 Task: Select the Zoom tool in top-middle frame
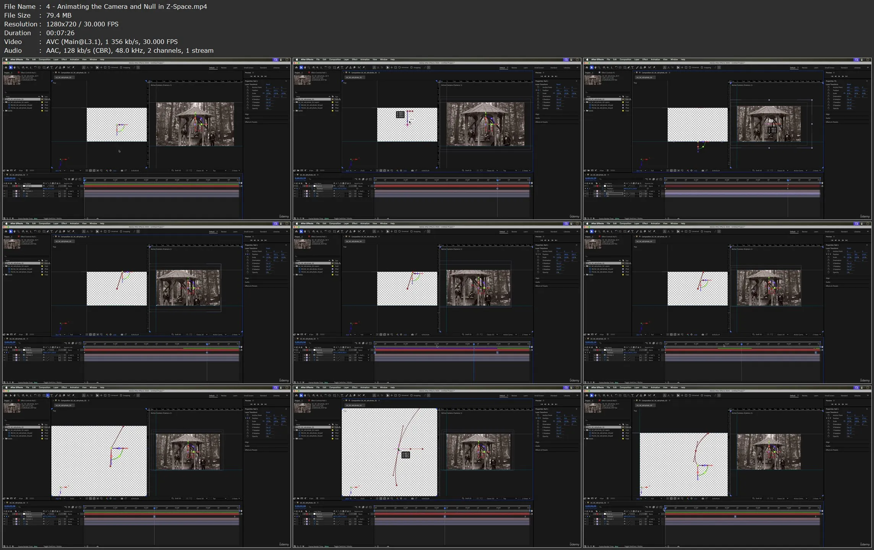[x=309, y=68]
